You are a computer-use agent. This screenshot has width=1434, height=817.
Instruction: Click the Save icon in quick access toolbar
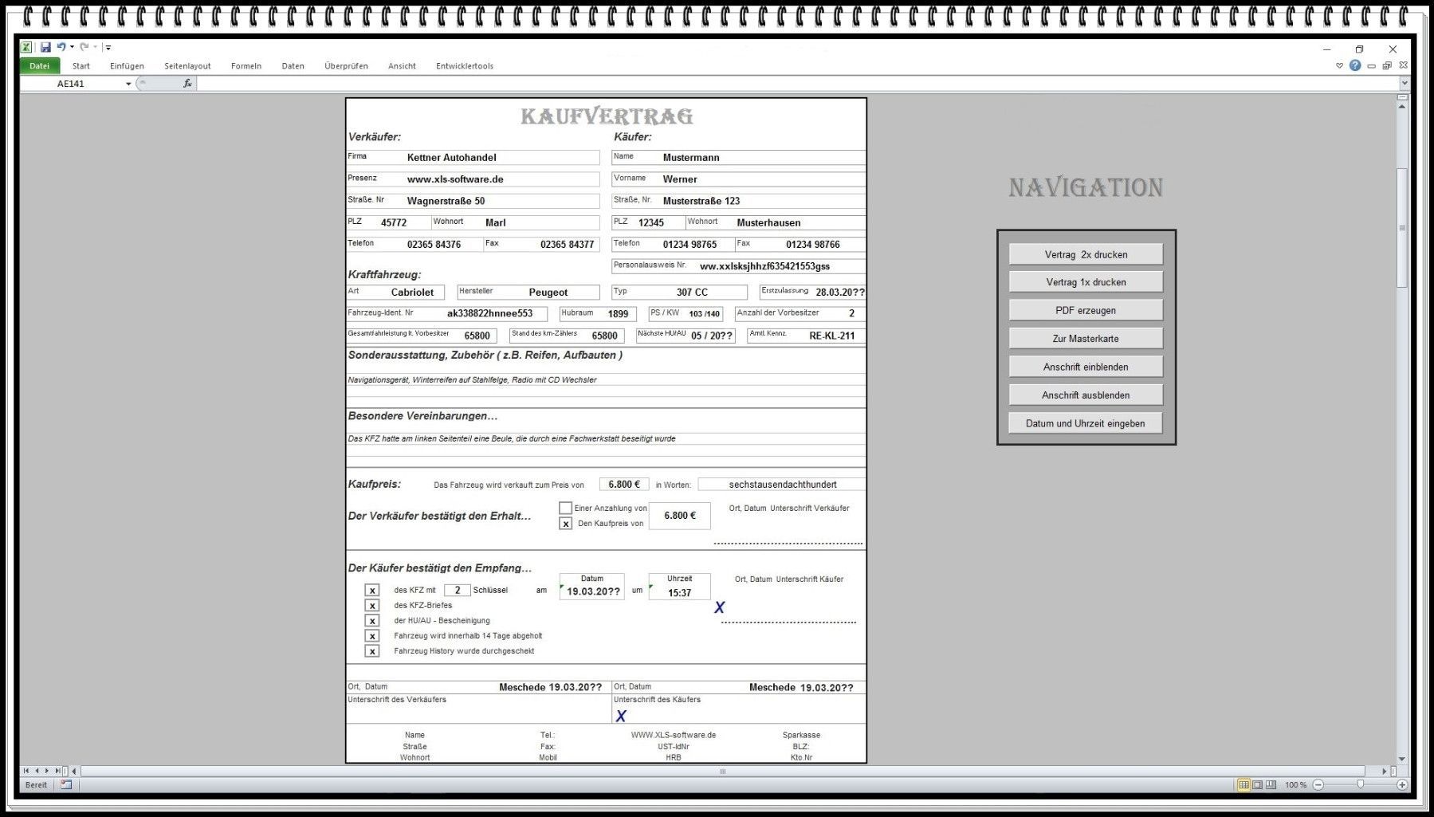point(45,48)
